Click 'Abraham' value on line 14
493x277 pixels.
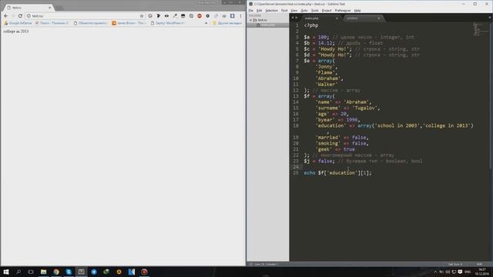click(x=356, y=102)
